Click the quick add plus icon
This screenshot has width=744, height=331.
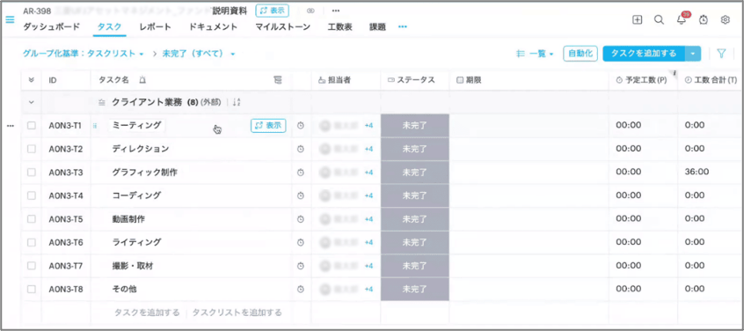(638, 20)
